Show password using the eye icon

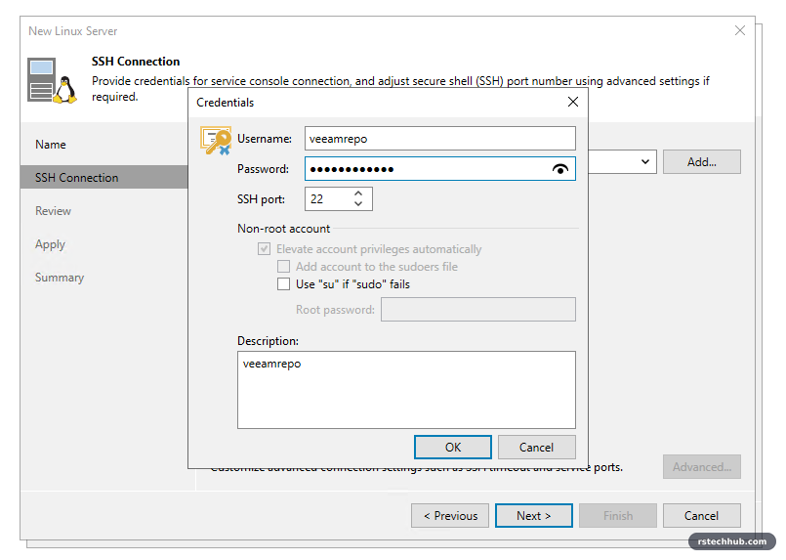[x=559, y=169]
